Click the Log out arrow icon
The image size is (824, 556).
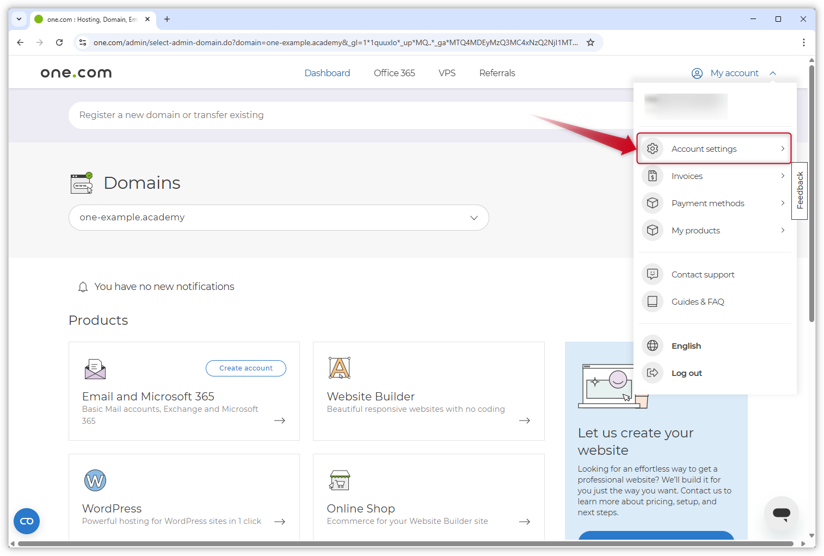653,373
